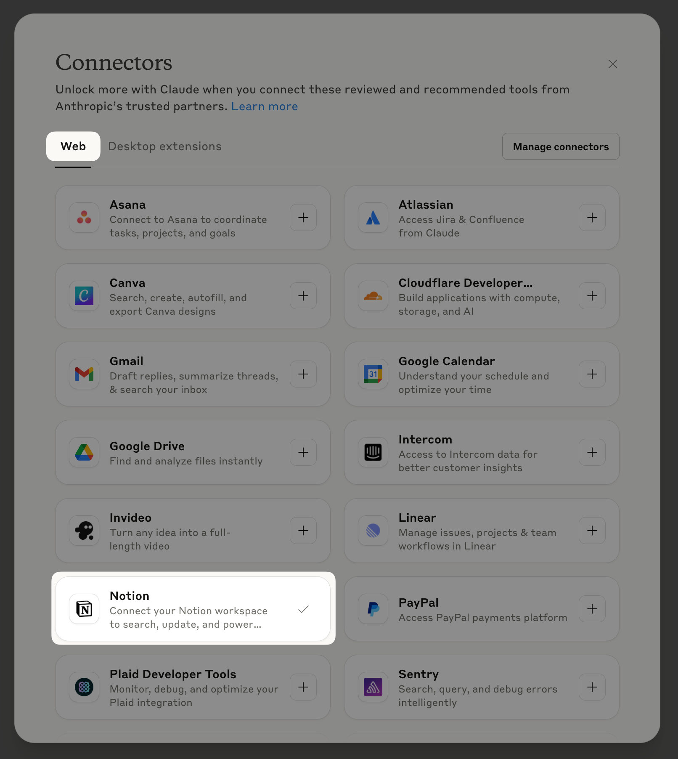Click the Asana logo icon
Image resolution: width=678 pixels, height=759 pixels.
pyautogui.click(x=84, y=218)
